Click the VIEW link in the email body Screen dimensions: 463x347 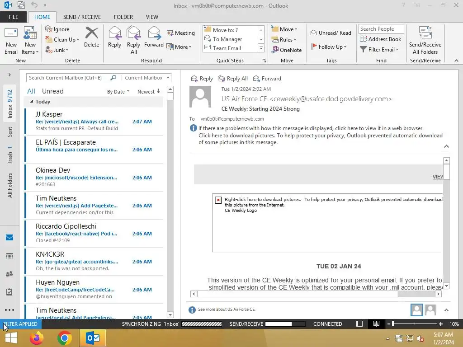pyautogui.click(x=438, y=177)
